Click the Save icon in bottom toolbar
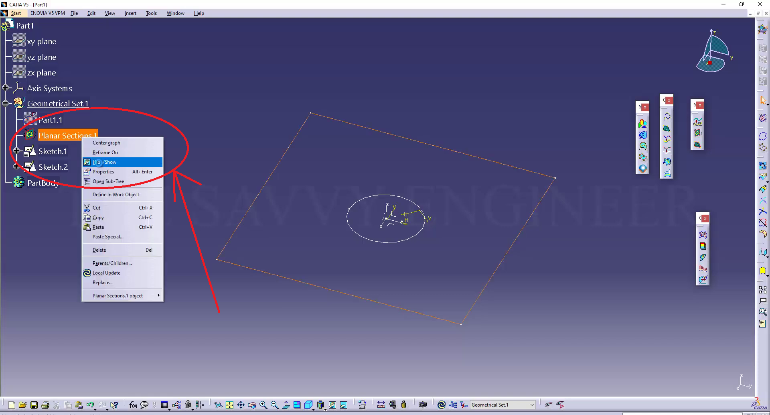The height and width of the screenshot is (415, 770). click(34, 405)
